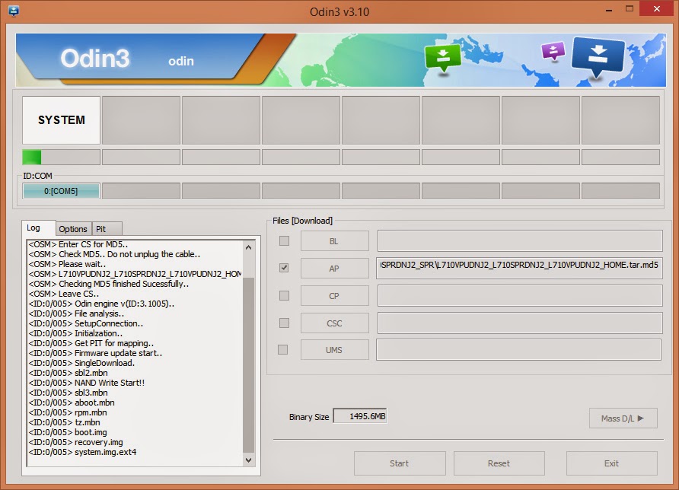Click the Odin3 app icon in title bar
Image resolution: width=679 pixels, height=490 pixels.
coord(14,11)
